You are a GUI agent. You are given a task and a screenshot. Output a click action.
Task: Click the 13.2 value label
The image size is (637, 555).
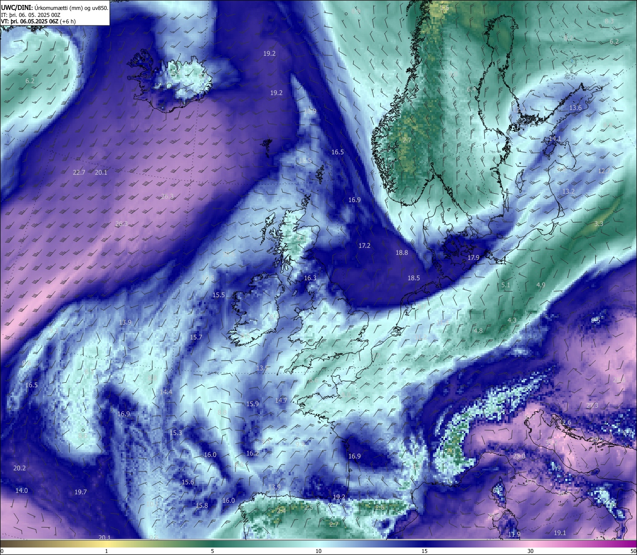(568, 192)
